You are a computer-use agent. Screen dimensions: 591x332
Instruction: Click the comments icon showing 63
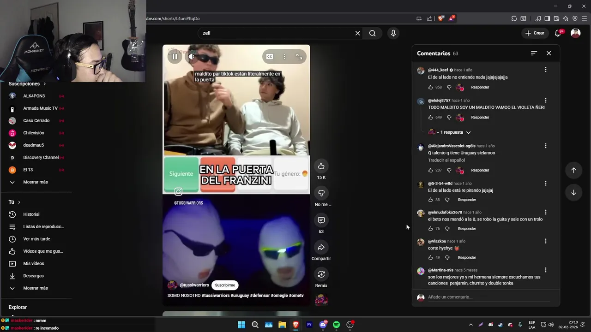point(321,220)
